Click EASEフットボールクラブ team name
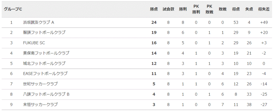This screenshot has height=112, width=274. 45,74
